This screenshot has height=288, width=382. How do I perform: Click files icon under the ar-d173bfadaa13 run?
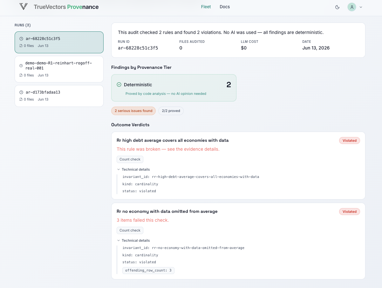coord(21,99)
